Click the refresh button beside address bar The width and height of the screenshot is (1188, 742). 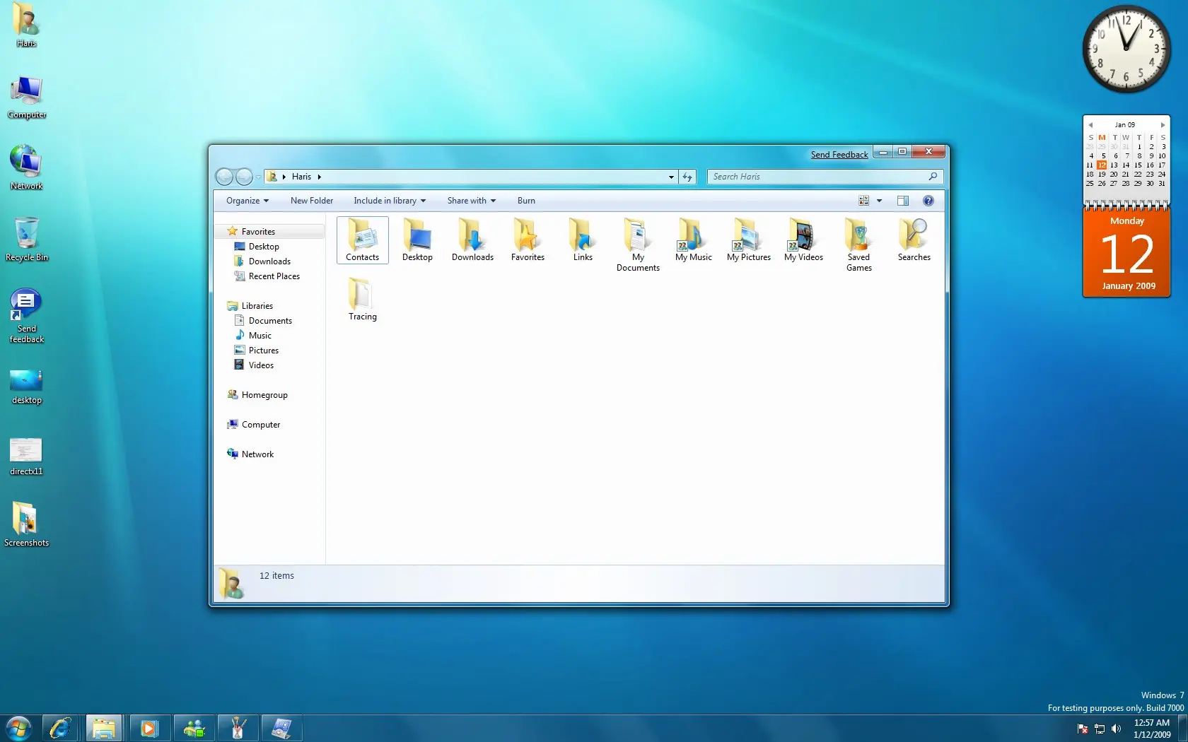coord(687,177)
